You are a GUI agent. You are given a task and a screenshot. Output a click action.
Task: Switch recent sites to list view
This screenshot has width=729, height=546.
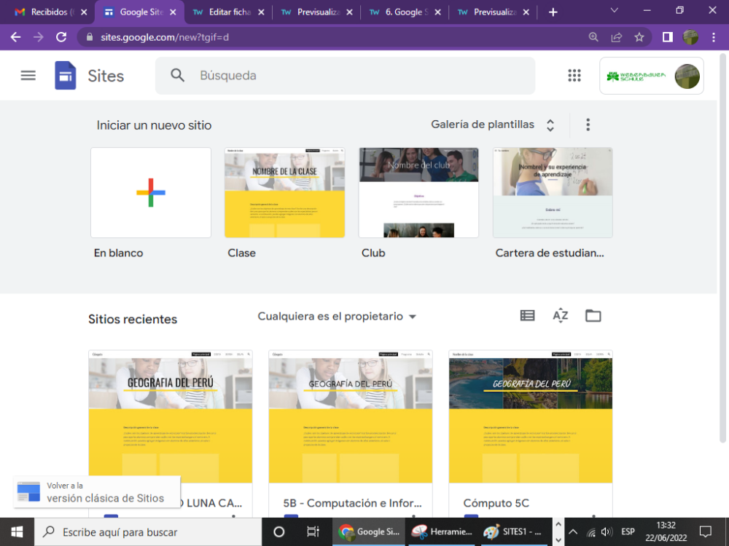point(527,316)
